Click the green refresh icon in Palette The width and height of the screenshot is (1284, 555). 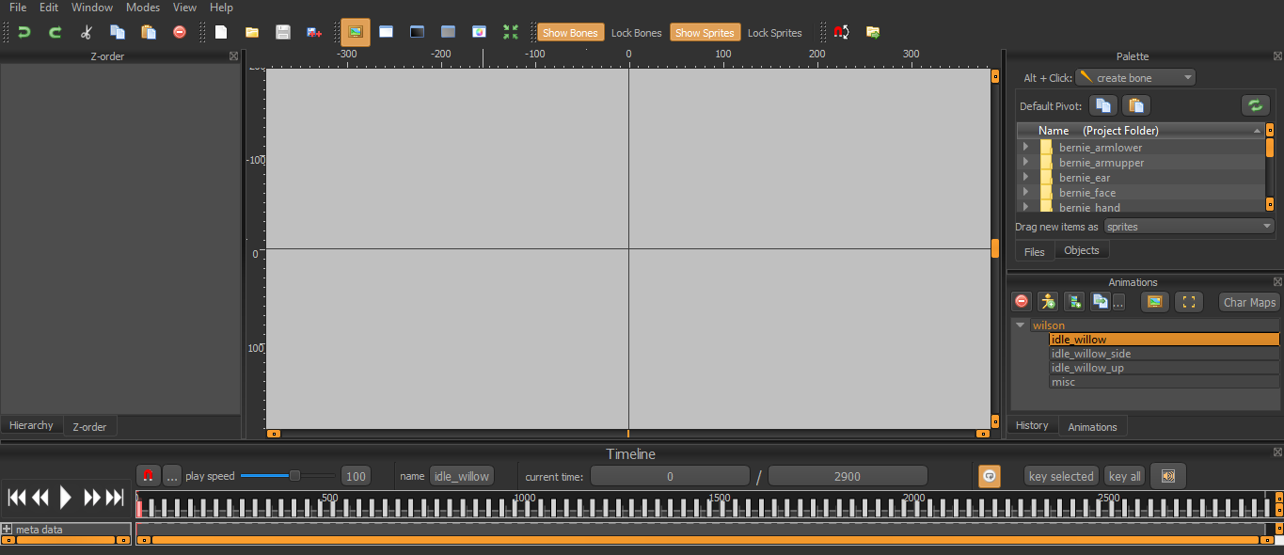(x=1255, y=105)
